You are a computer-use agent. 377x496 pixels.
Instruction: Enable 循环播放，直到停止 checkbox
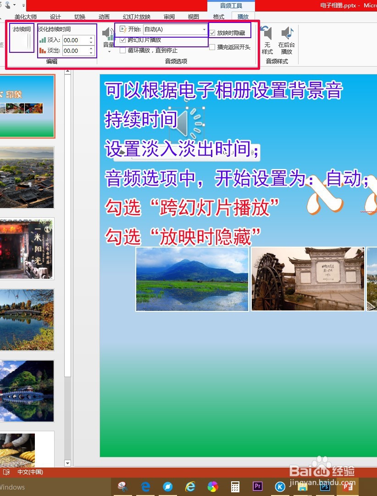(x=123, y=51)
